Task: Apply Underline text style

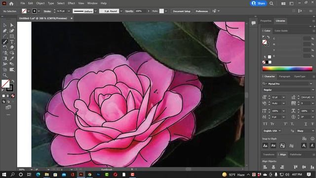Action: pyautogui.click(x=306, y=124)
